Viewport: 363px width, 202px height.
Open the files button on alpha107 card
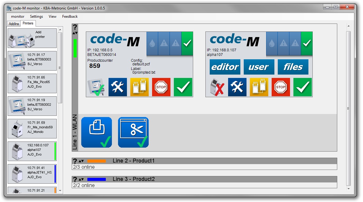293,67
